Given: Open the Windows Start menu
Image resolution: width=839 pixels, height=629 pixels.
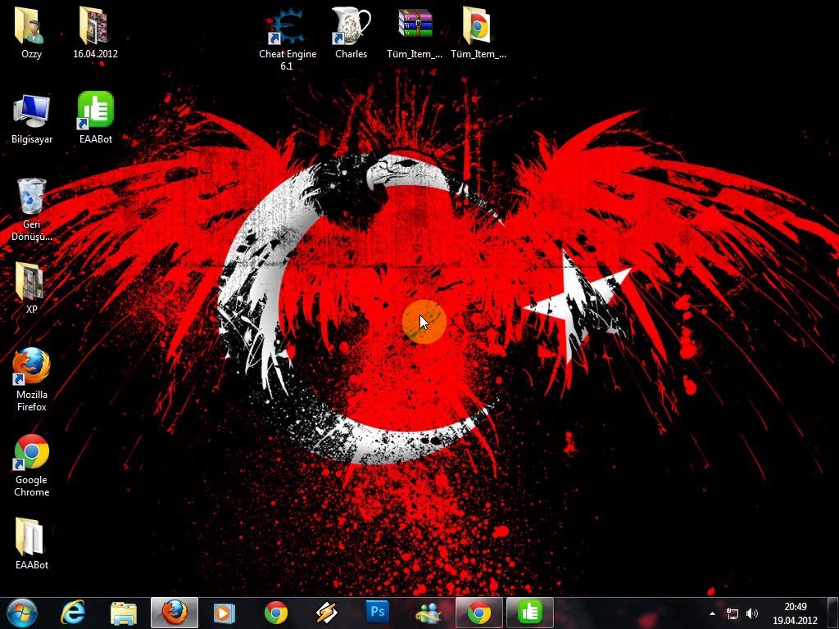Looking at the screenshot, I should 22,613.
